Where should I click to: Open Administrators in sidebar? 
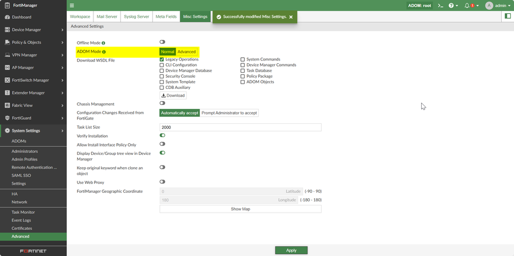click(x=24, y=151)
